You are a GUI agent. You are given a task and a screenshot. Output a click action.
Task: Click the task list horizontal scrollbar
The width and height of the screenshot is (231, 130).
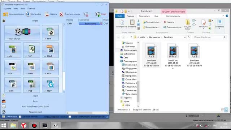87,113
